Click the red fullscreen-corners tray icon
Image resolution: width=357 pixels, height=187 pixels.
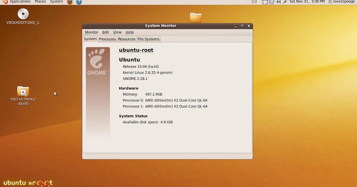click(x=265, y=2)
